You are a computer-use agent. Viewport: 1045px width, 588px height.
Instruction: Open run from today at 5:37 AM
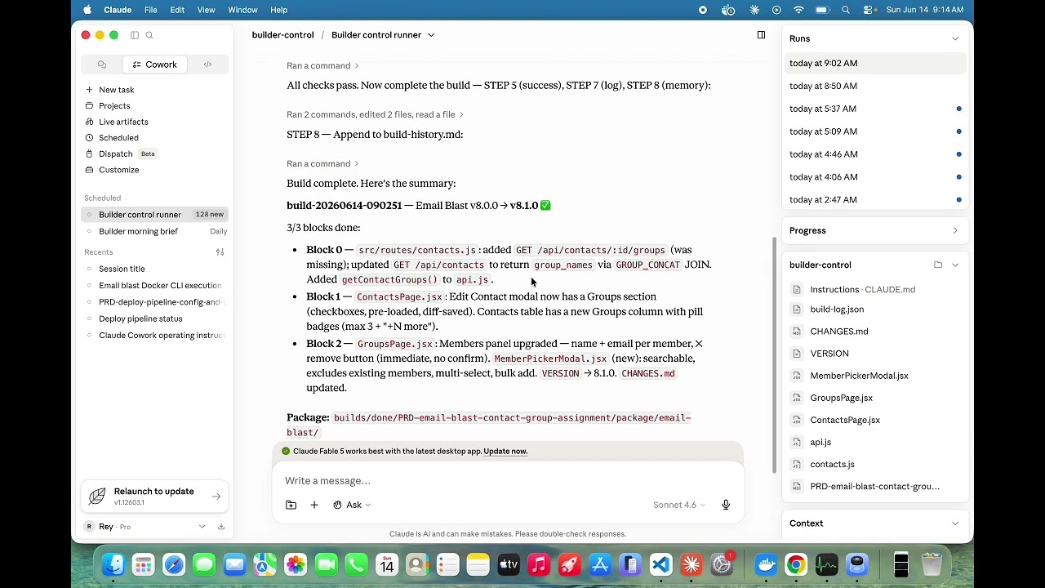pos(875,109)
